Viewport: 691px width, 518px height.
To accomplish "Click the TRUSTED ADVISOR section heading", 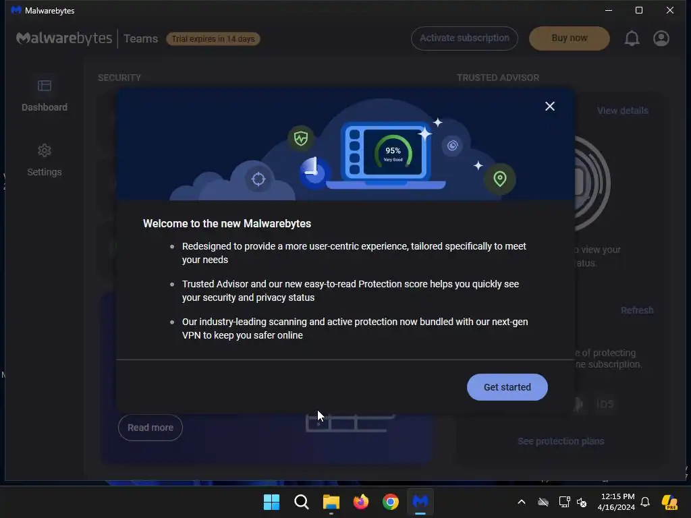I will (x=498, y=78).
